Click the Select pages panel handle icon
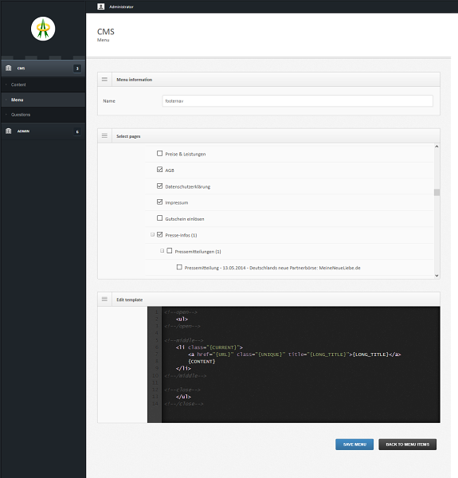 pos(104,135)
